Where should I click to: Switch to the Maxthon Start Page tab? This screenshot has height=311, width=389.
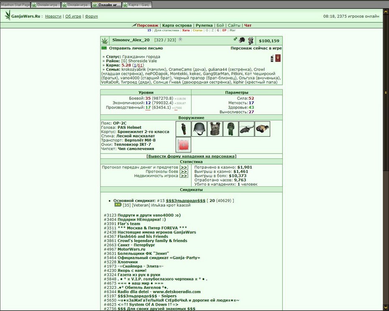pos(15,5)
